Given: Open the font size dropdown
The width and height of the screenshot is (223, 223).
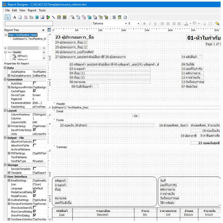Looking at the screenshot, I should [x=138, y=23].
